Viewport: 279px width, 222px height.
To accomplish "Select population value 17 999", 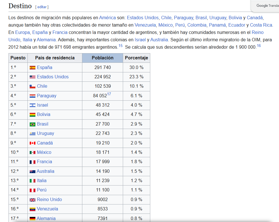I will [102, 161].
